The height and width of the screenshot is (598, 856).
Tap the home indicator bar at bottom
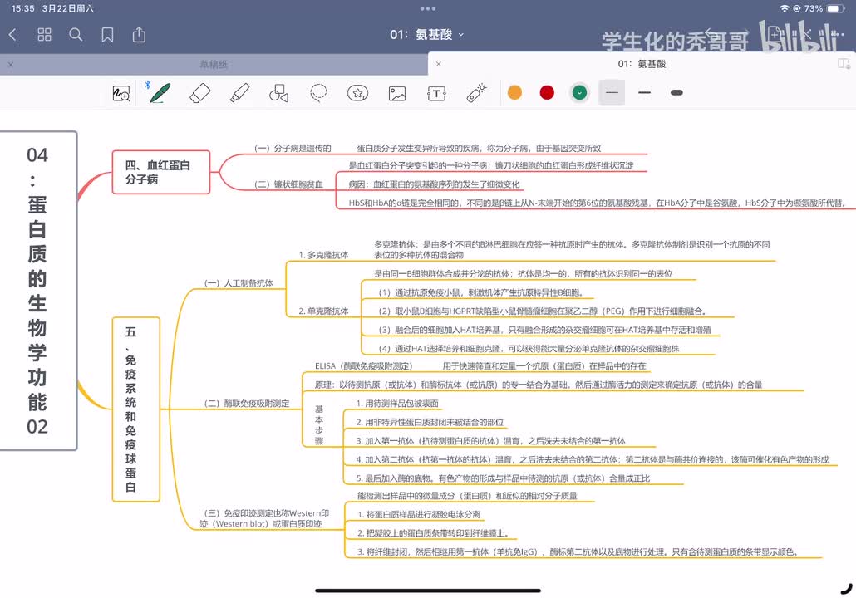coord(428,590)
